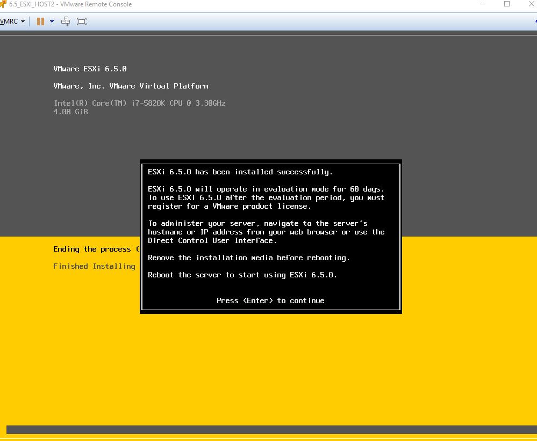537x441 pixels.
Task: Click the 'VMware, Inc. VMware Virtual Platform' line
Action: (131, 86)
